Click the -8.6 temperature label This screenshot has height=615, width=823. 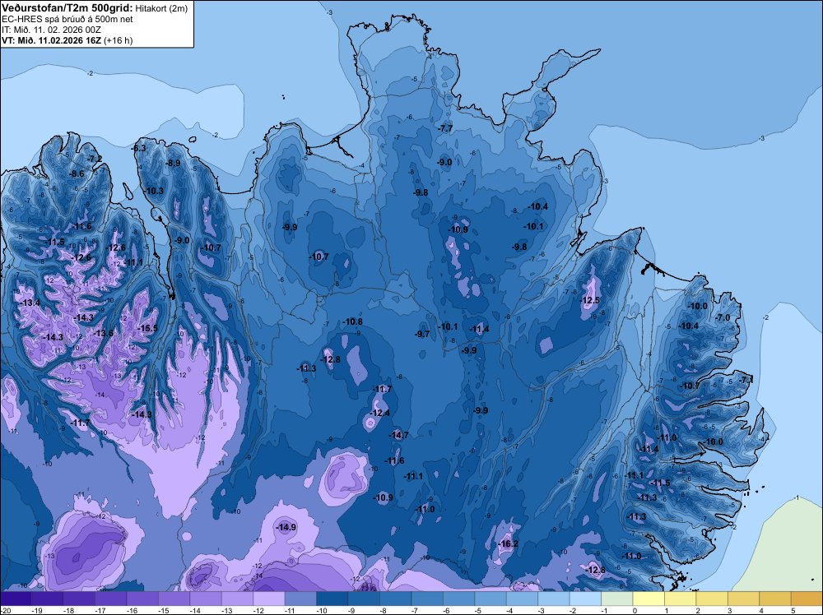77,173
